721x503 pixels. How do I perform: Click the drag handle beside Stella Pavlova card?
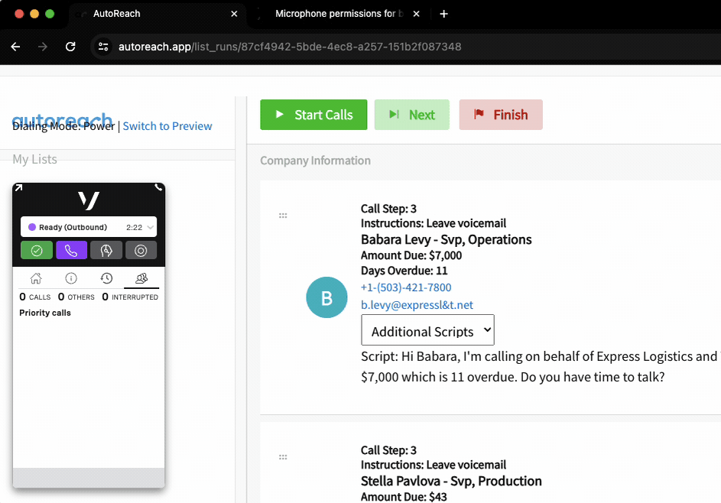(x=283, y=457)
